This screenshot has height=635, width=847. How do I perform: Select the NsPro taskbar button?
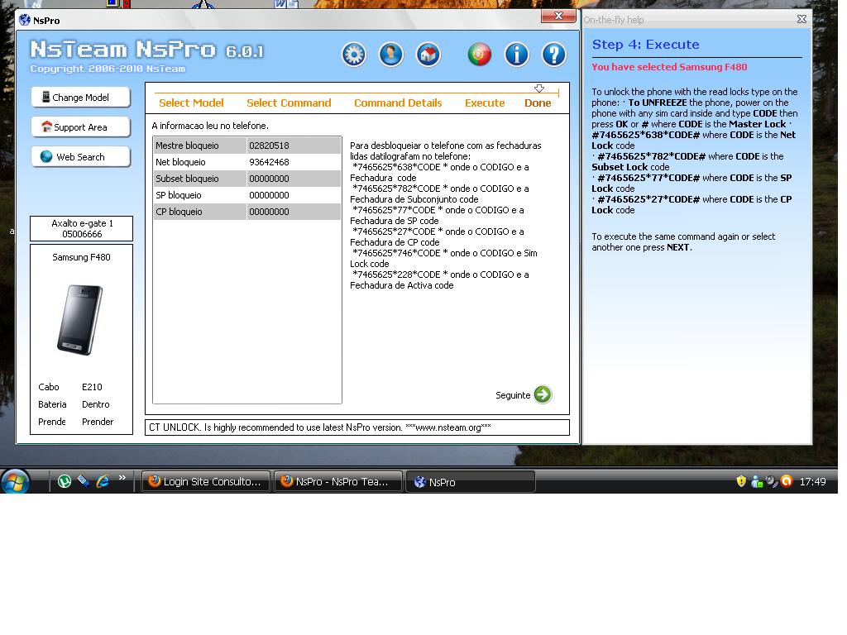[471, 482]
